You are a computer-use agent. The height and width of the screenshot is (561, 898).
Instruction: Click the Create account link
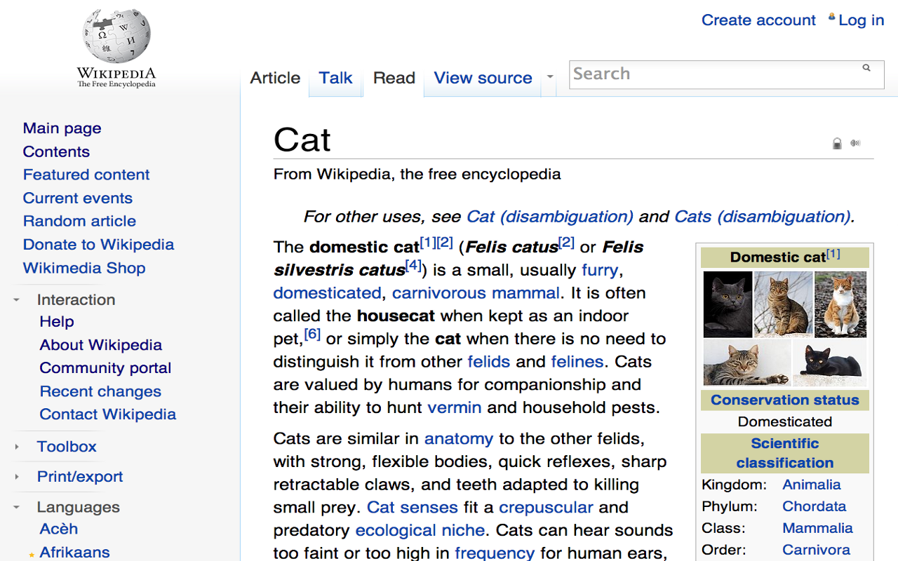[758, 20]
